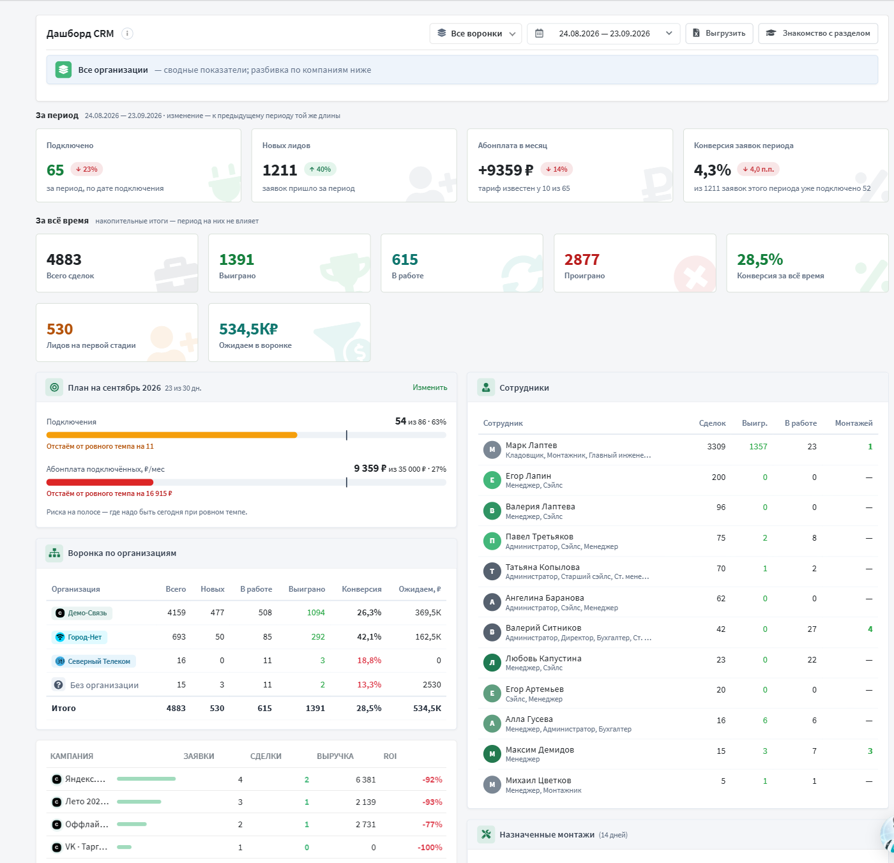Click the Выгрузить export button

tap(719, 33)
